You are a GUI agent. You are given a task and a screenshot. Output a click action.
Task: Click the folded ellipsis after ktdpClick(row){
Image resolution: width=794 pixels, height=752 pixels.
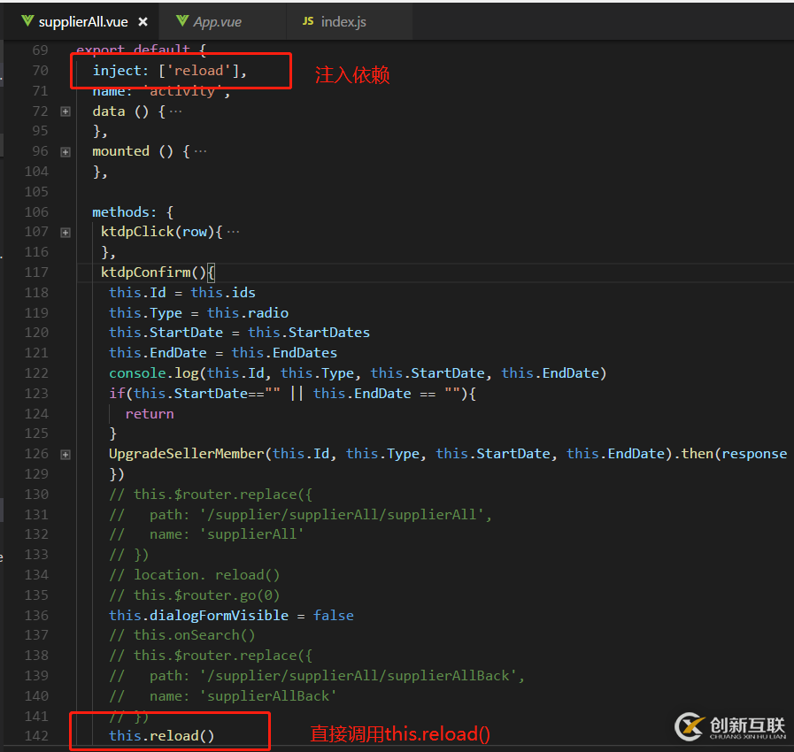[x=233, y=232]
